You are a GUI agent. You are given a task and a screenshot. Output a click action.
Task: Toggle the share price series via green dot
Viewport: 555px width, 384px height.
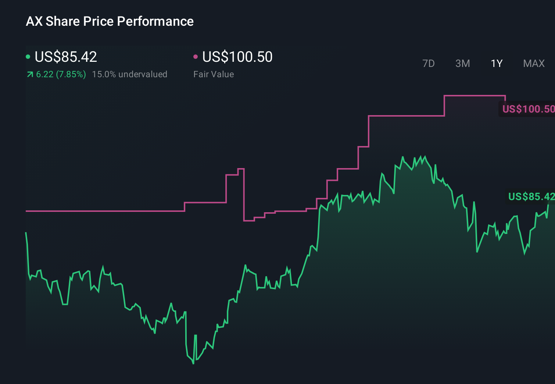click(x=28, y=56)
